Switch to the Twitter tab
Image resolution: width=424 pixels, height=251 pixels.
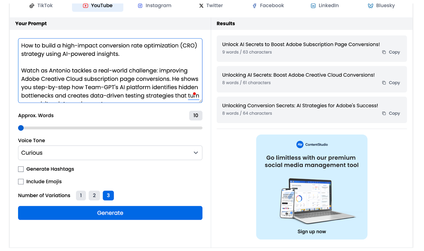pyautogui.click(x=211, y=6)
